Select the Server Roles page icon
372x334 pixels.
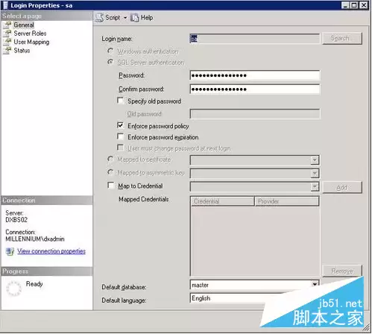[7, 34]
